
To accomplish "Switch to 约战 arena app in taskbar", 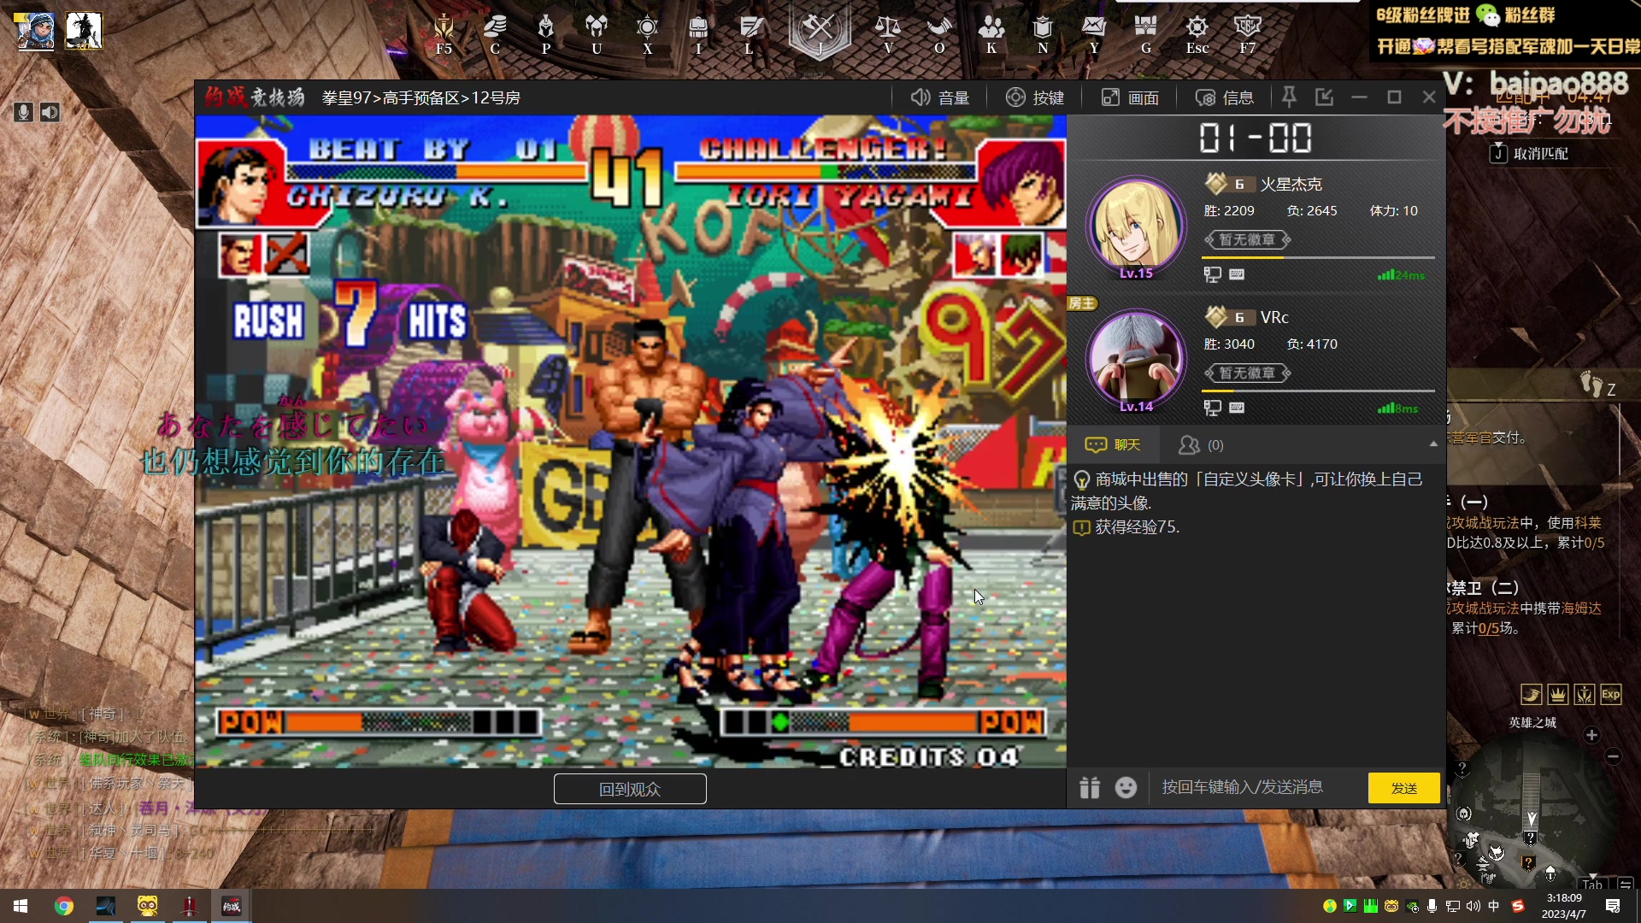I will [x=232, y=906].
